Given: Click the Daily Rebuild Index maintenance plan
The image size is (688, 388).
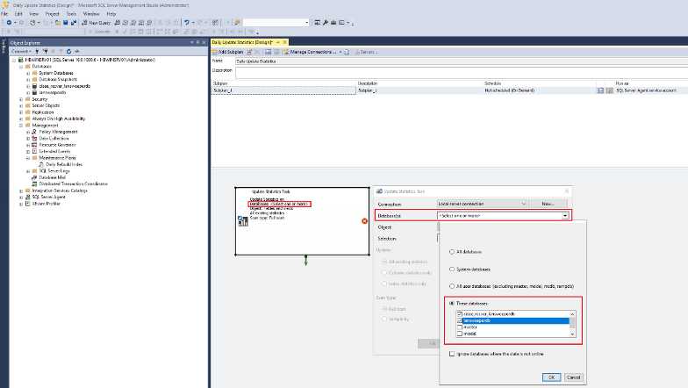Looking at the screenshot, I should [x=64, y=164].
